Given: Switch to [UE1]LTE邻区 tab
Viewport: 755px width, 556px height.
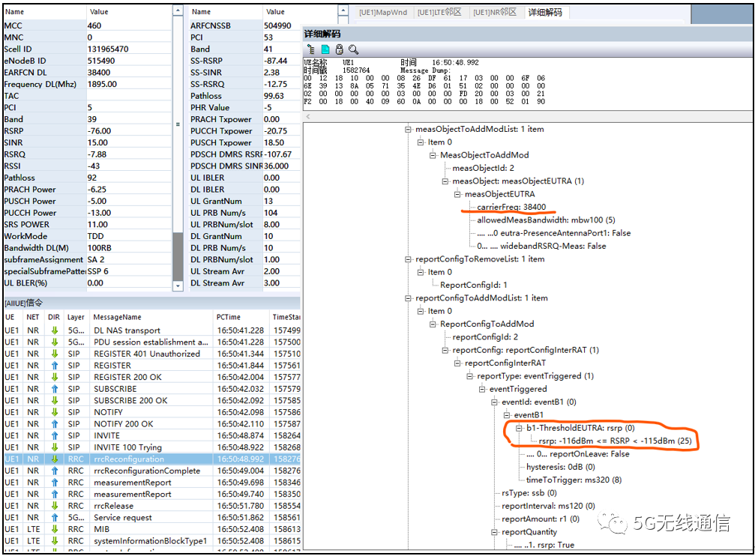Looking at the screenshot, I should pyautogui.click(x=439, y=12).
